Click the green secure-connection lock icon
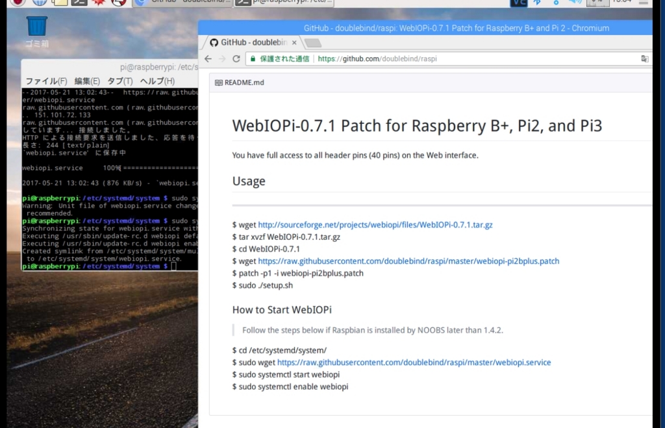The width and height of the screenshot is (665, 428). pyautogui.click(x=253, y=59)
